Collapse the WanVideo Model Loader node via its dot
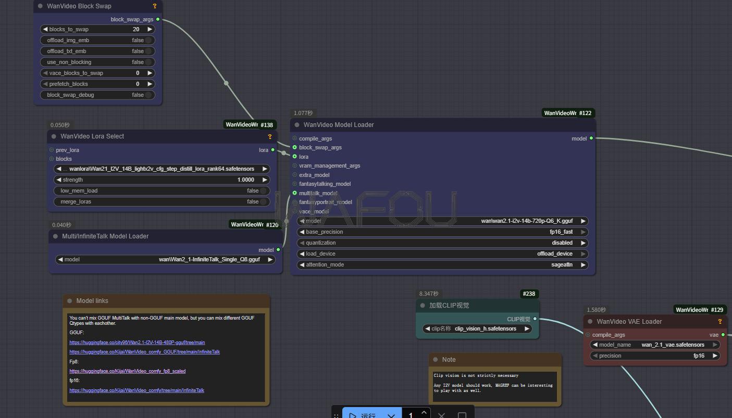The height and width of the screenshot is (418, 732). pos(297,125)
